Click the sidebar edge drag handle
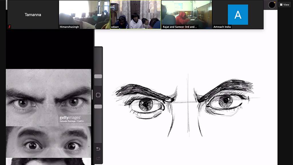Image resolution: width=293 pixels, height=165 pixels. coord(92,95)
